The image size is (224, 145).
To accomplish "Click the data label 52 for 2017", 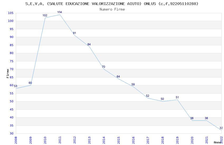I will click(x=148, y=96).
